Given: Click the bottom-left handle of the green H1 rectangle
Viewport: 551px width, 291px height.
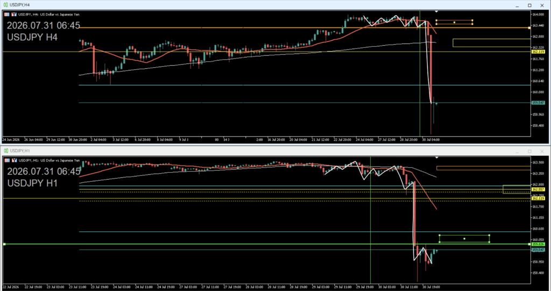Looking at the screenshot, I should (x=440, y=242).
